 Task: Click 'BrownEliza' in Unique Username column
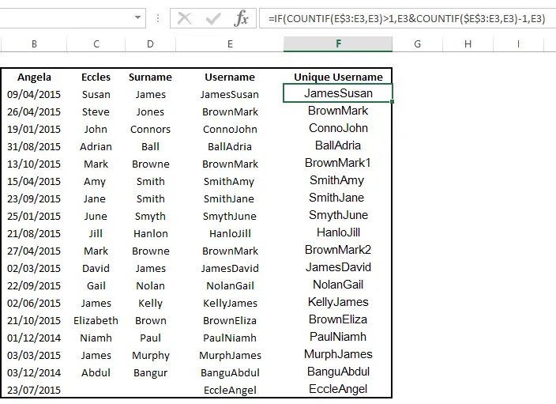pos(338,319)
